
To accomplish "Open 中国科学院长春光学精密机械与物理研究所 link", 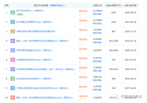I will (36, 31).
